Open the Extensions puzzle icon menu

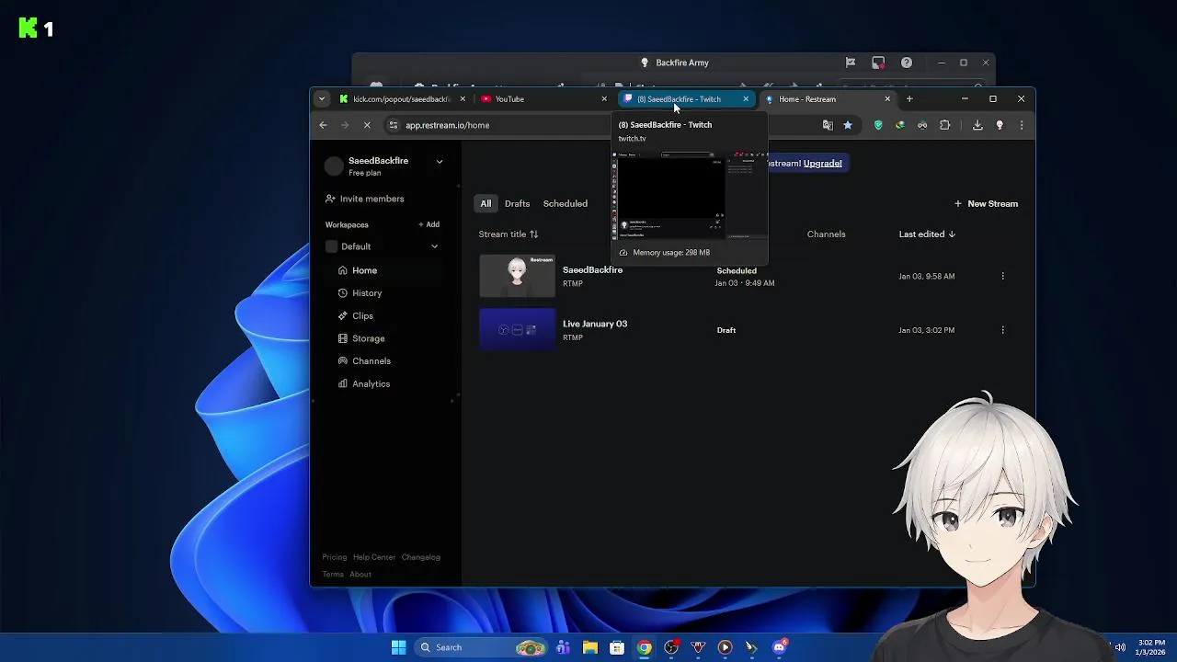(944, 125)
